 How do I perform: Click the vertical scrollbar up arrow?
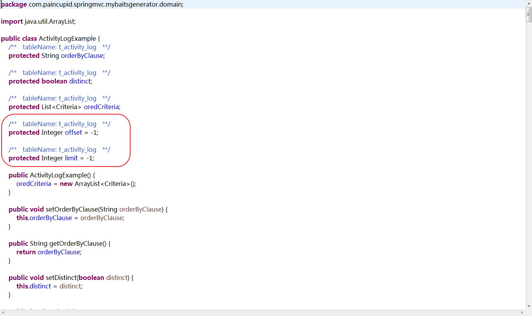coord(529,3)
